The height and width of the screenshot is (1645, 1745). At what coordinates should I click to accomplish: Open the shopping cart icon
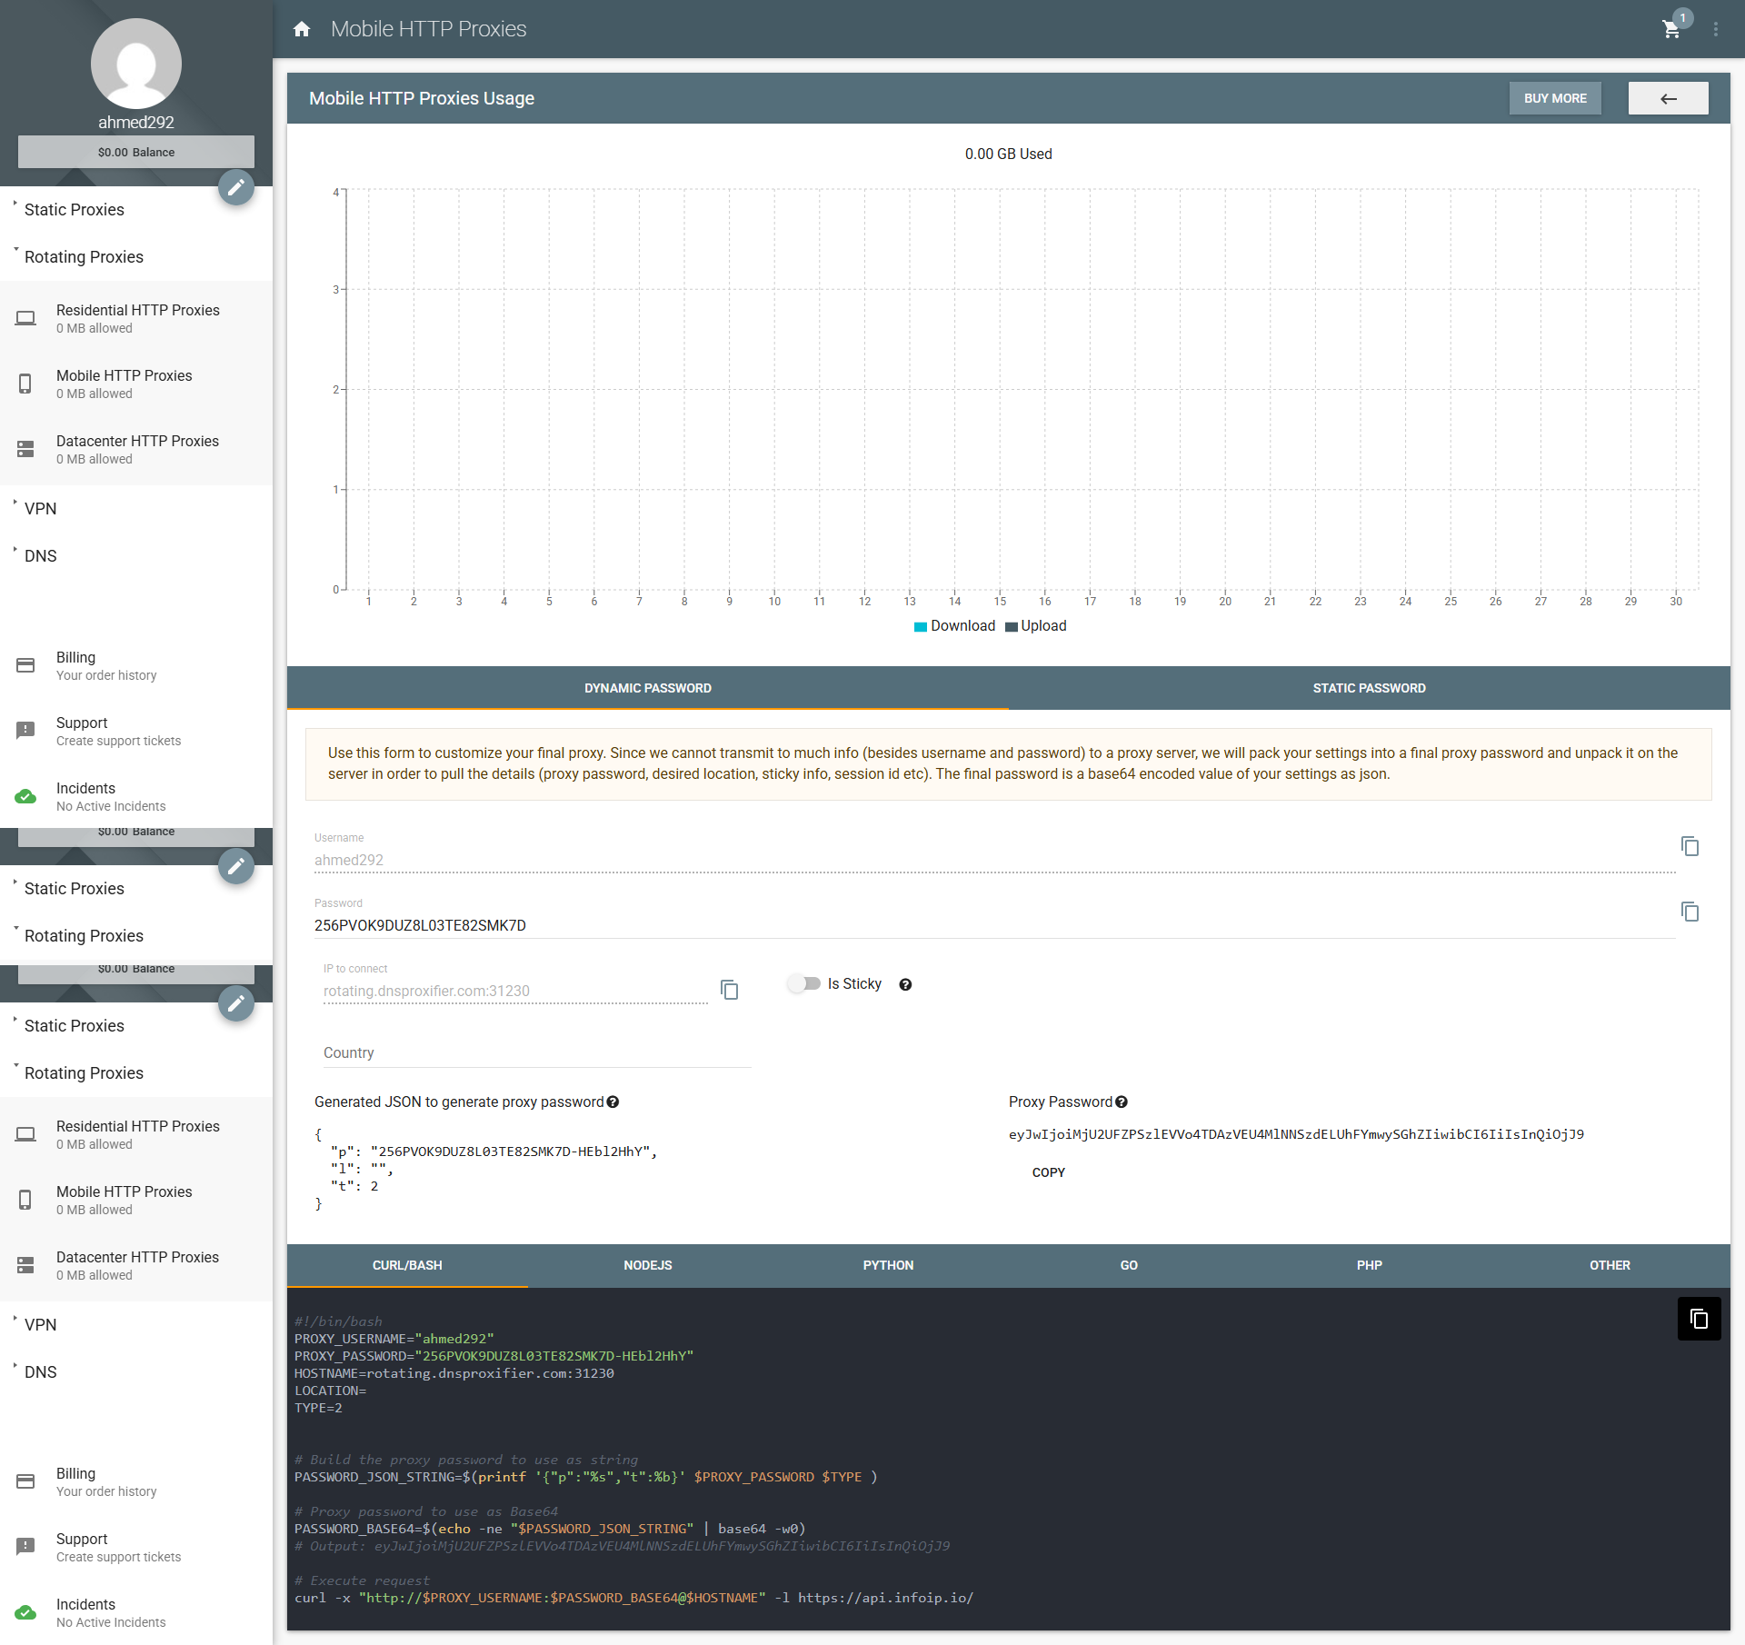tap(1671, 29)
